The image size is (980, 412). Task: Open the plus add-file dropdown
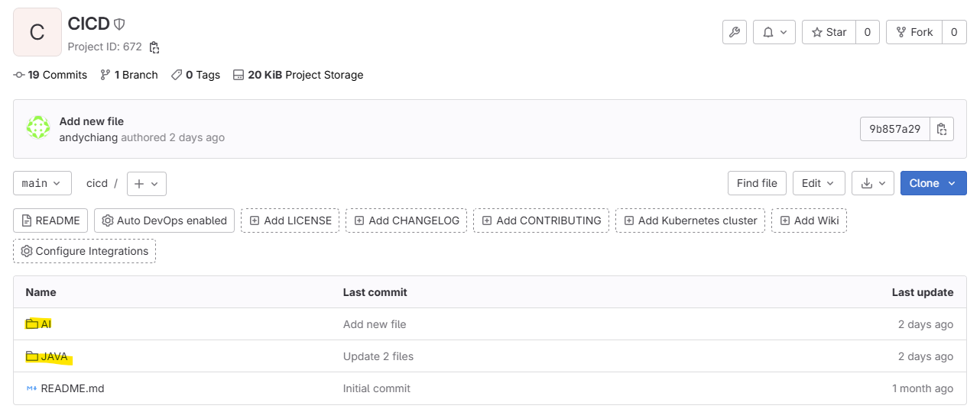click(146, 184)
